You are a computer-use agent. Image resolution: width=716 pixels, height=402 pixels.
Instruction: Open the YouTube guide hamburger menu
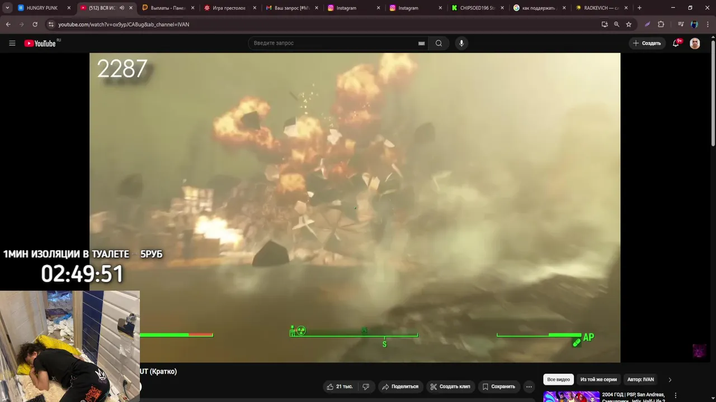pyautogui.click(x=12, y=43)
